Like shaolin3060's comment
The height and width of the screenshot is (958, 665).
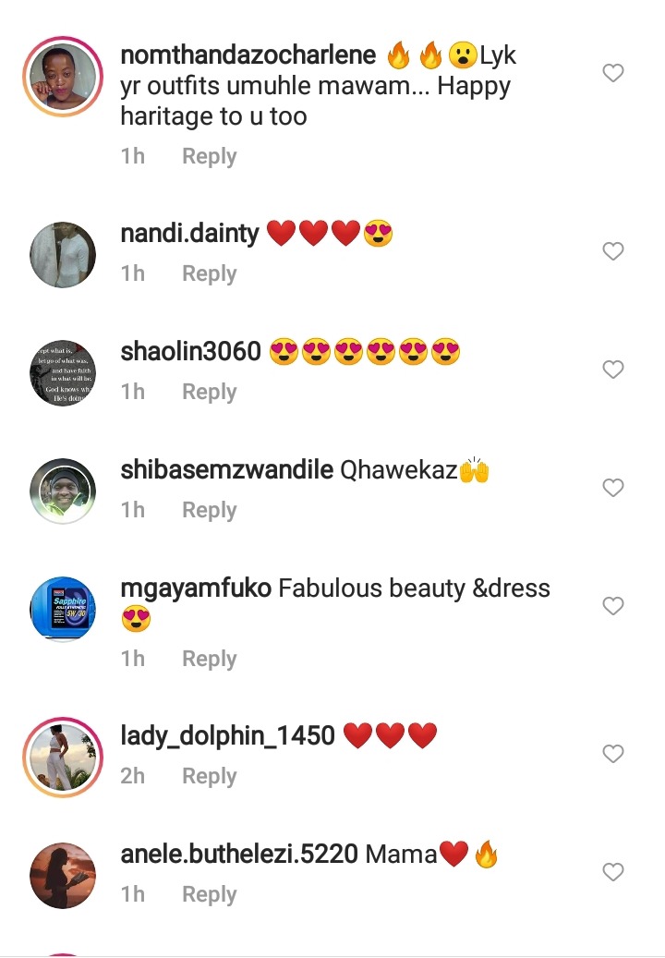612,369
